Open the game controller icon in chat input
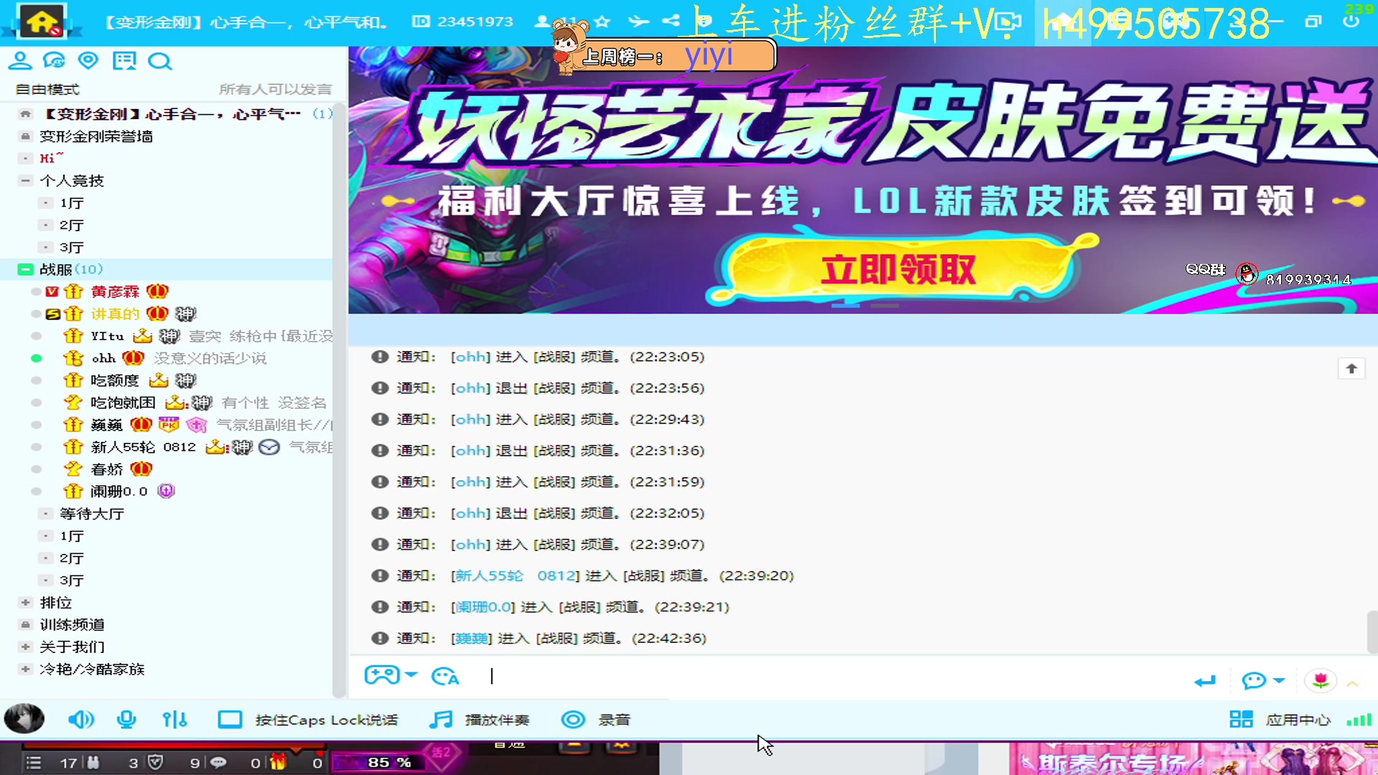Viewport: 1378px width, 775px height. coord(382,675)
